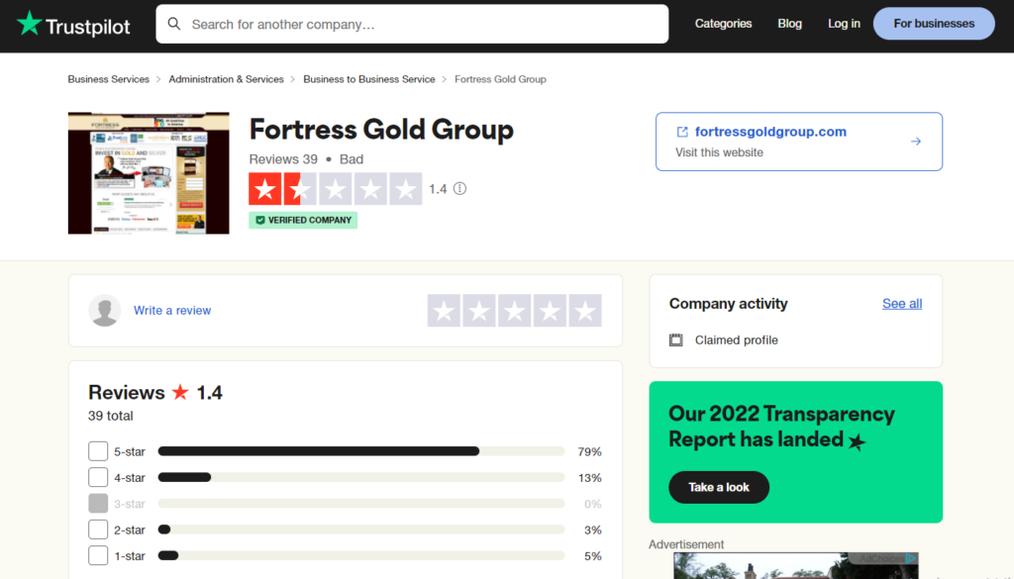1014x579 pixels.
Task: Rate four stars in Write a review box
Action: 550,311
